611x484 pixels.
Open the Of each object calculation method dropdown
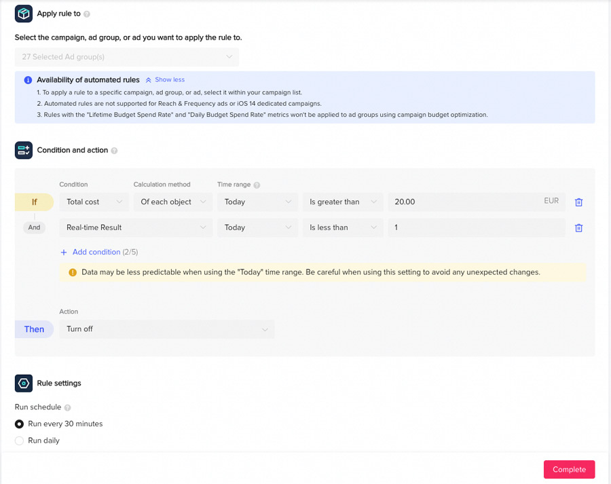pos(172,202)
